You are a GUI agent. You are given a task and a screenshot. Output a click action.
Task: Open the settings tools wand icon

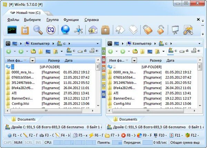point(188,30)
